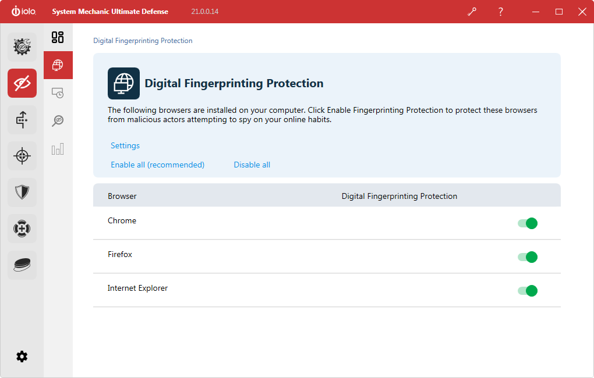Click the wrench icon in title bar
Screen dimensions: 594x378
(x=472, y=12)
